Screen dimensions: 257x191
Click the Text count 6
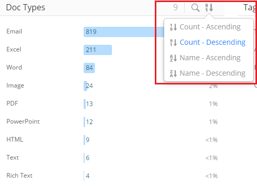click(88, 158)
